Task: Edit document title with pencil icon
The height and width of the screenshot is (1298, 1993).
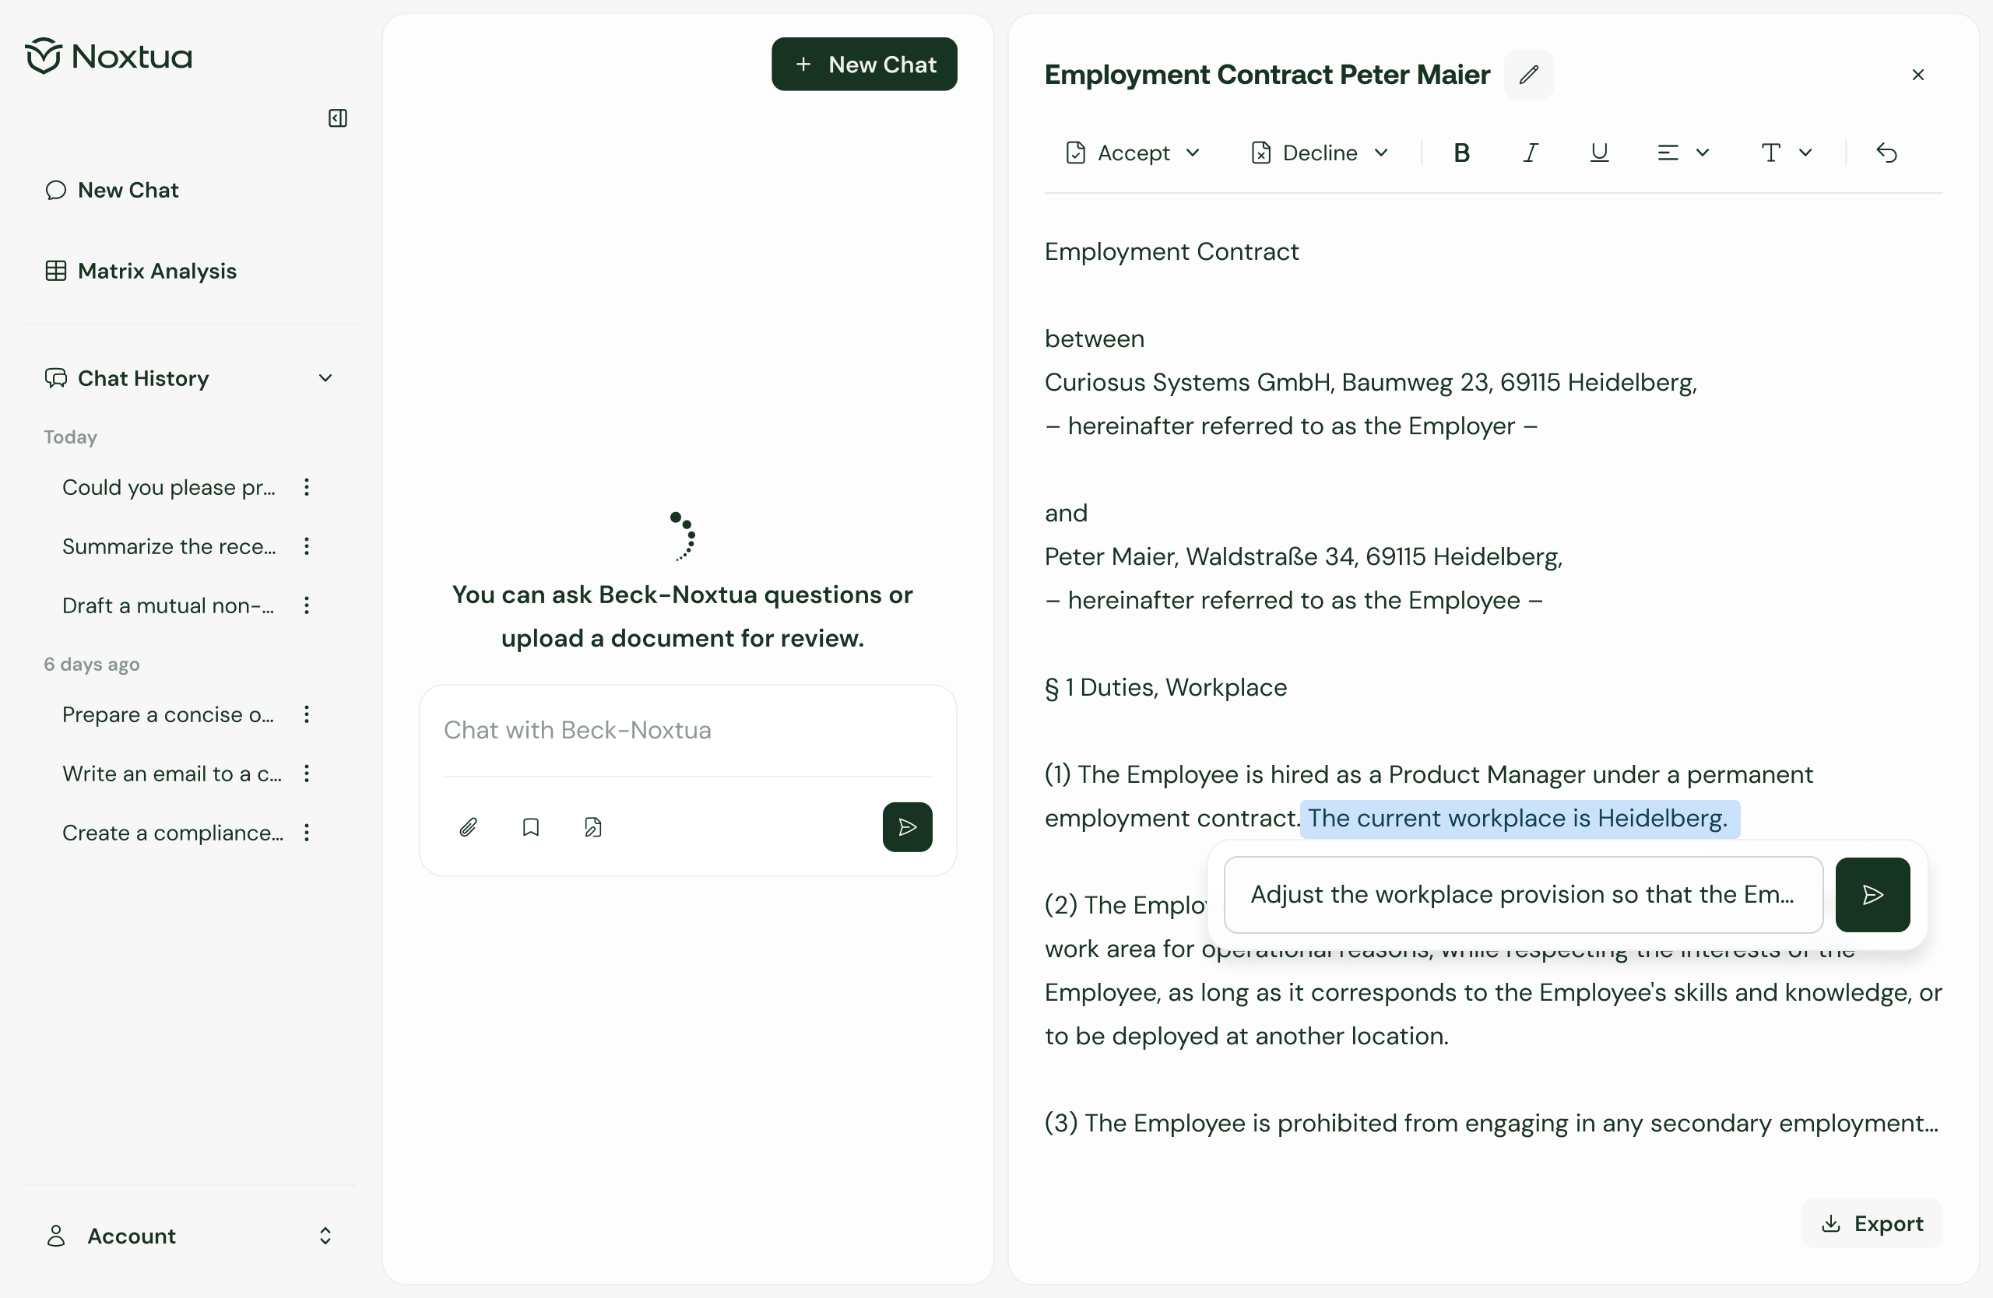Action: click(1528, 75)
